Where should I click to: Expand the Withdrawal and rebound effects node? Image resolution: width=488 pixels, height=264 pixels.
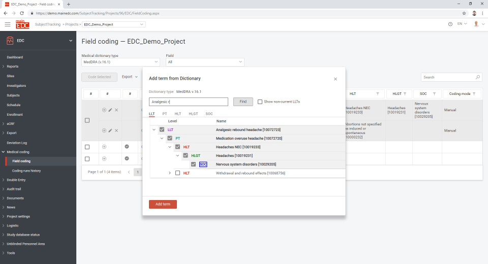170,173
